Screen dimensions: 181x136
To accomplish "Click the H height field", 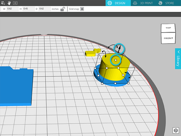I will [x=28, y=9].
